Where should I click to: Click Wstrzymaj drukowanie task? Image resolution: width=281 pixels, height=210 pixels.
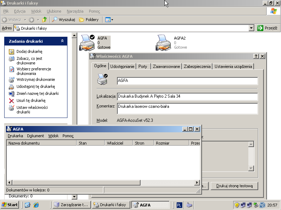coord(36,79)
